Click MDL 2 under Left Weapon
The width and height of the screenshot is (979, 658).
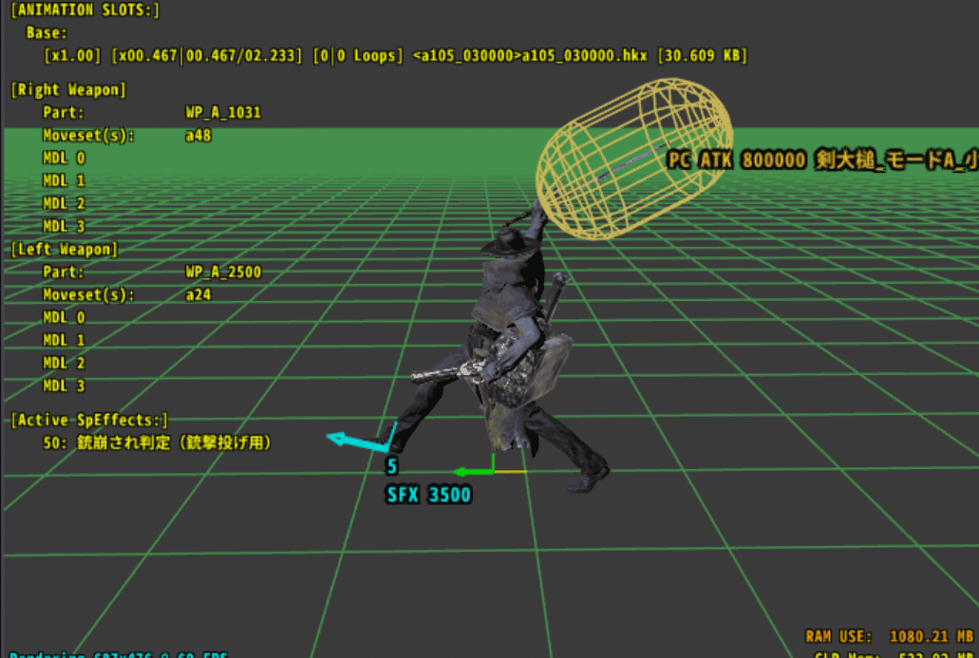pyautogui.click(x=64, y=363)
